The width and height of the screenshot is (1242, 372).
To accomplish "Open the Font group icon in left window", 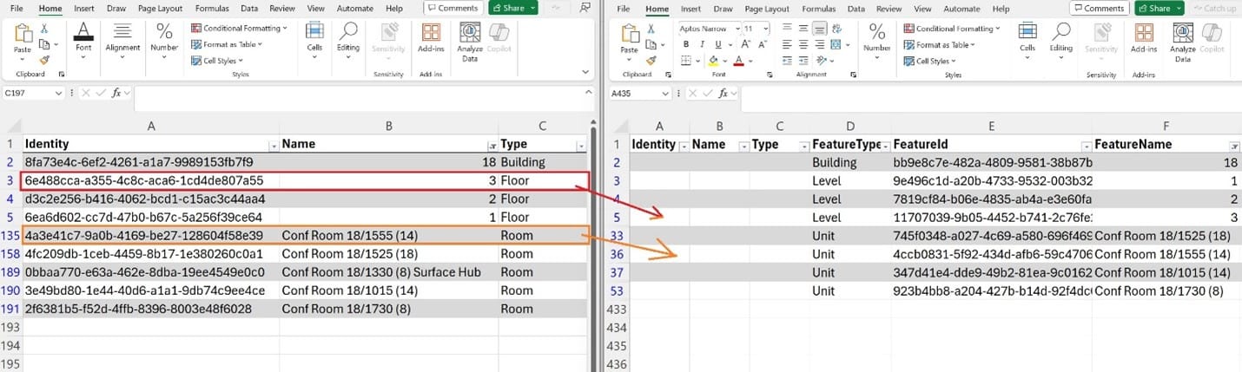I will click(x=83, y=32).
